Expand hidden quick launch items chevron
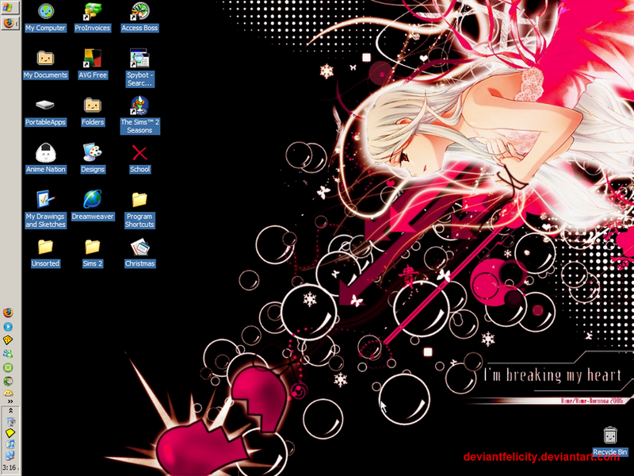This screenshot has width=634, height=476. tap(10, 401)
